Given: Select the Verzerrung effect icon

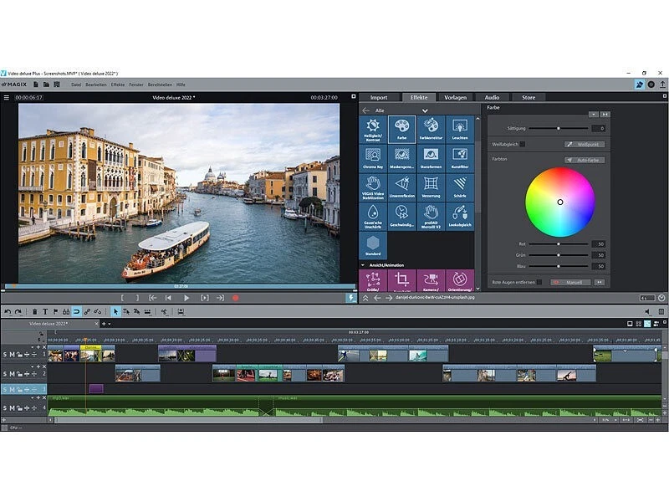Looking at the screenshot, I should [x=430, y=184].
